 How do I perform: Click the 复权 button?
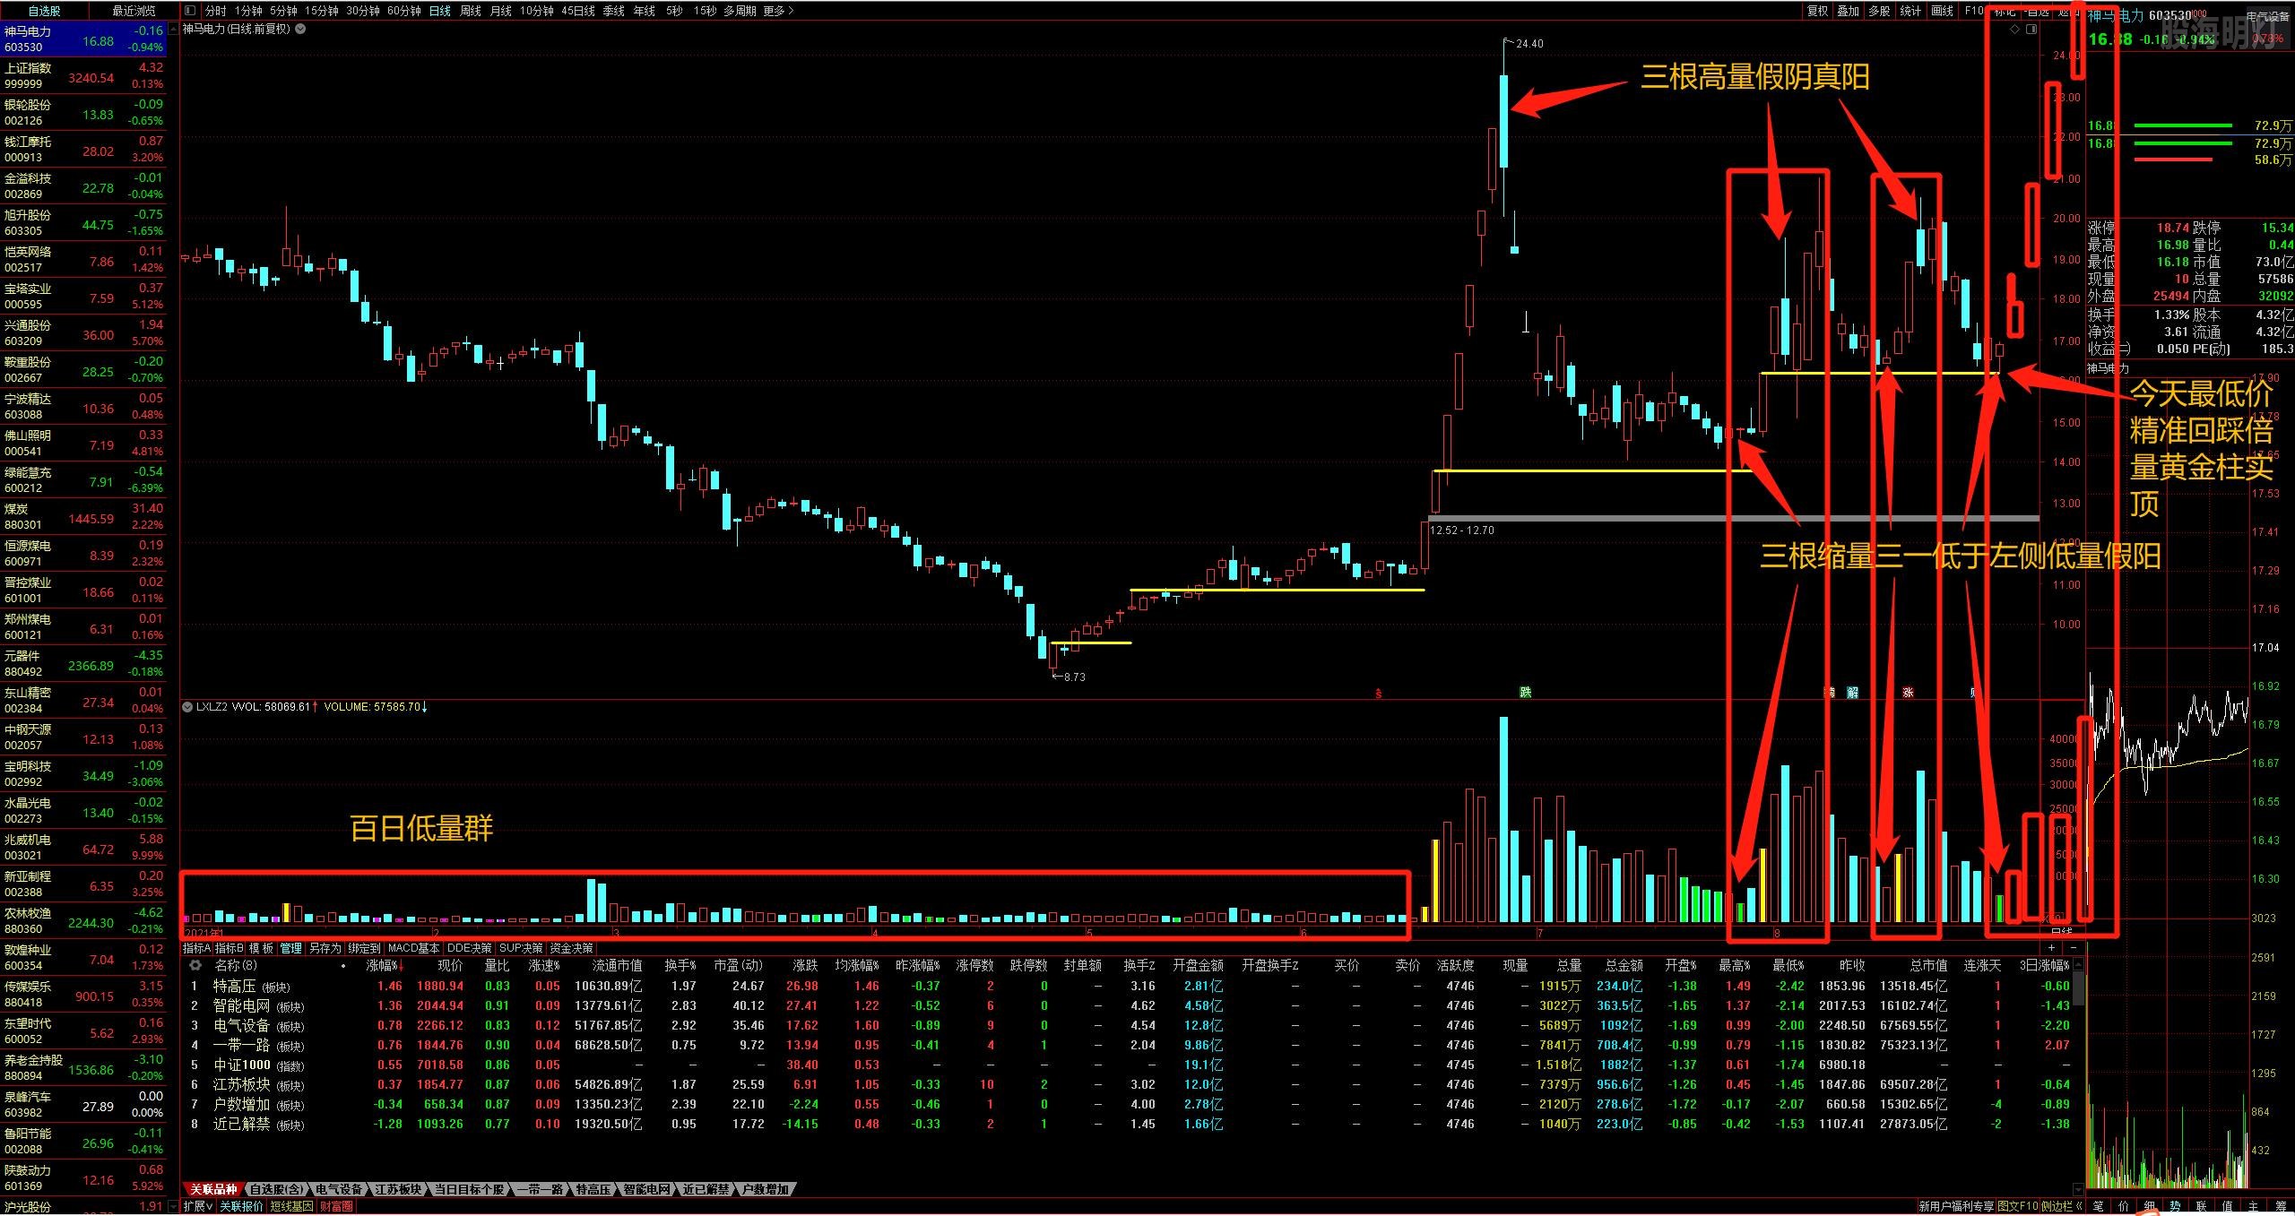(1817, 11)
